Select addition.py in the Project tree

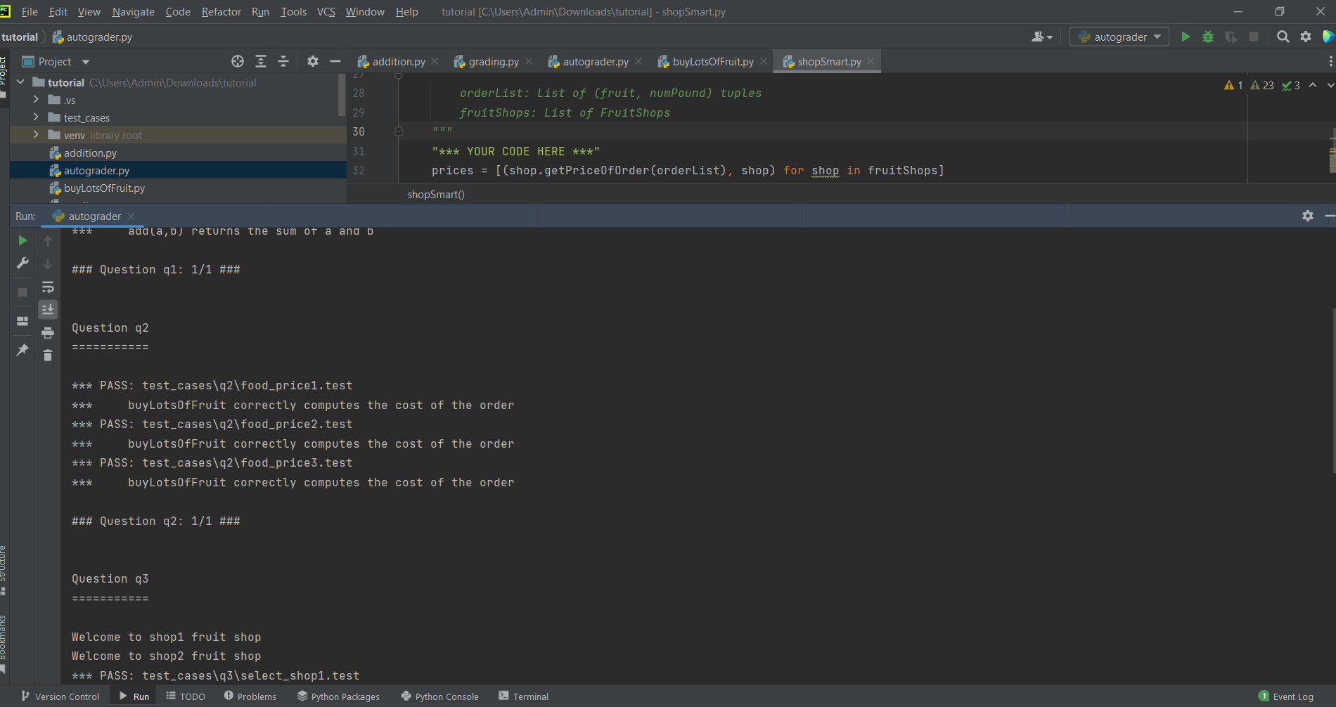[x=92, y=153]
